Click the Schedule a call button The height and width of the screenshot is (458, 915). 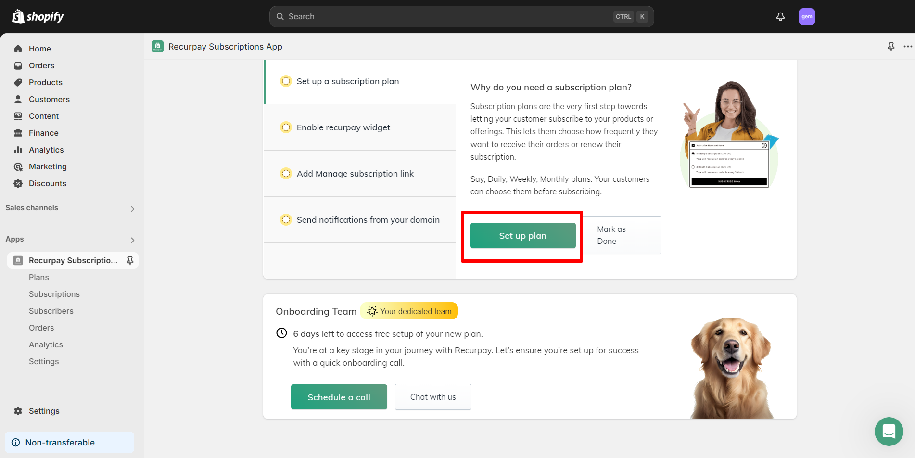click(339, 397)
